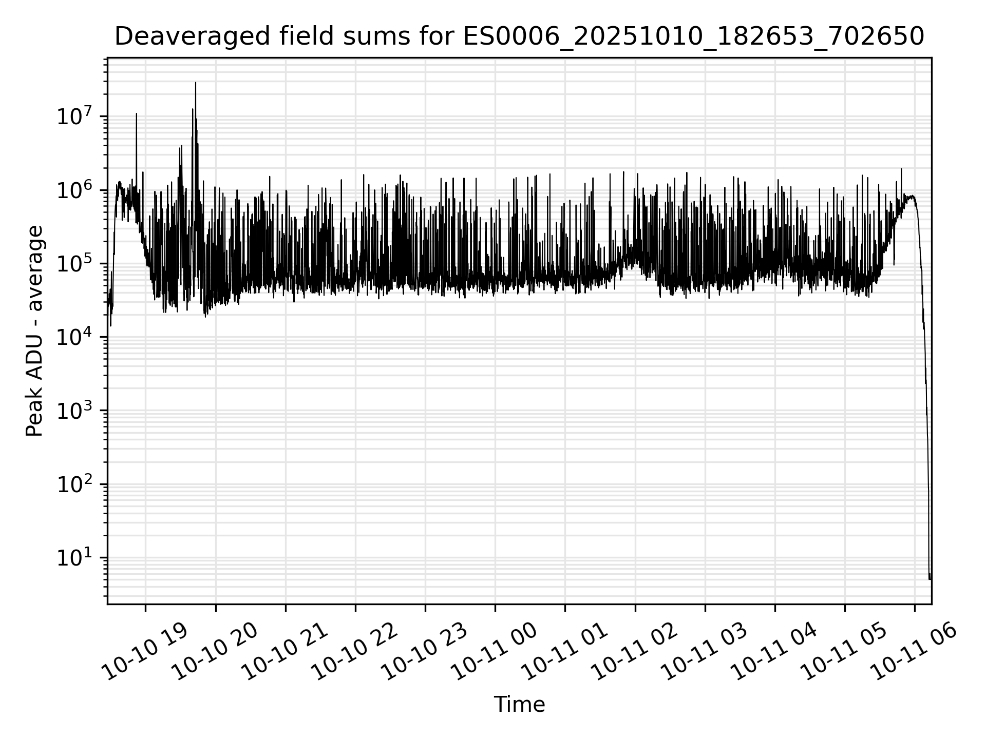Click the 'Time' x-axis label
The width and height of the screenshot is (986, 739).
pos(519,705)
